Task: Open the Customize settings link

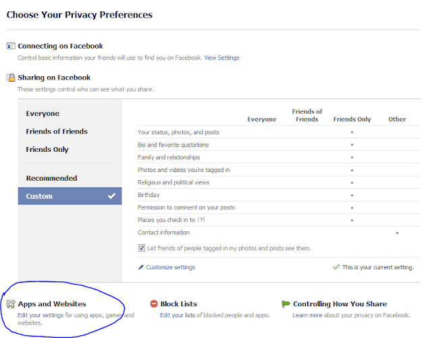Action: [170, 268]
